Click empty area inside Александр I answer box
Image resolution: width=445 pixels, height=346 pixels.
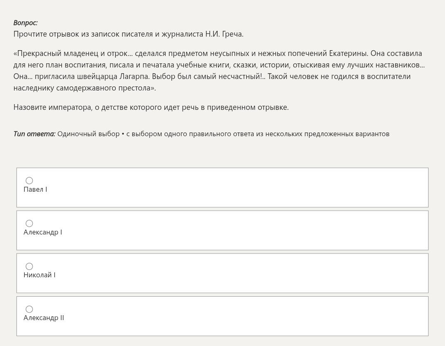(241, 230)
